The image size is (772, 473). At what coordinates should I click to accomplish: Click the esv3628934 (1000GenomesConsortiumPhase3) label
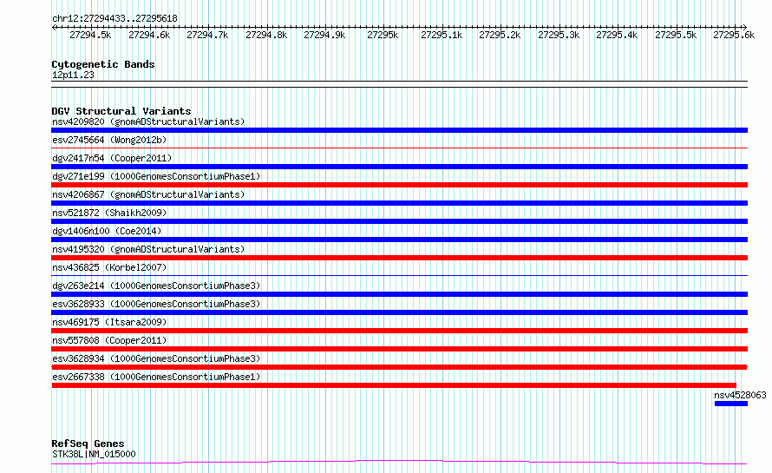point(156,358)
